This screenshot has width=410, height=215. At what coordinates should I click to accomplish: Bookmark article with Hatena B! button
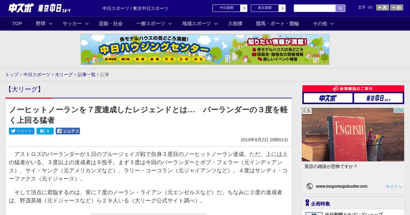pyautogui.click(x=45, y=131)
